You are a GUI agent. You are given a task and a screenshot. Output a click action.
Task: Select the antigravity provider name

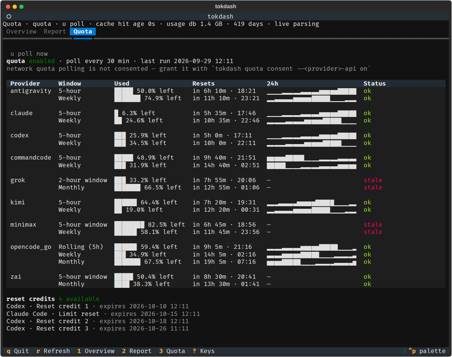pyautogui.click(x=30, y=91)
